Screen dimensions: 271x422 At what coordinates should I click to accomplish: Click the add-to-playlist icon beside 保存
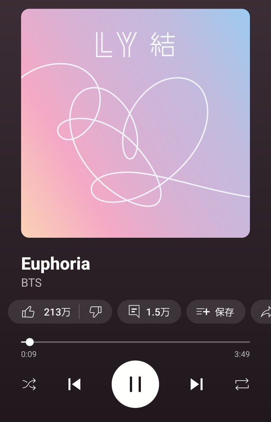coord(203,312)
